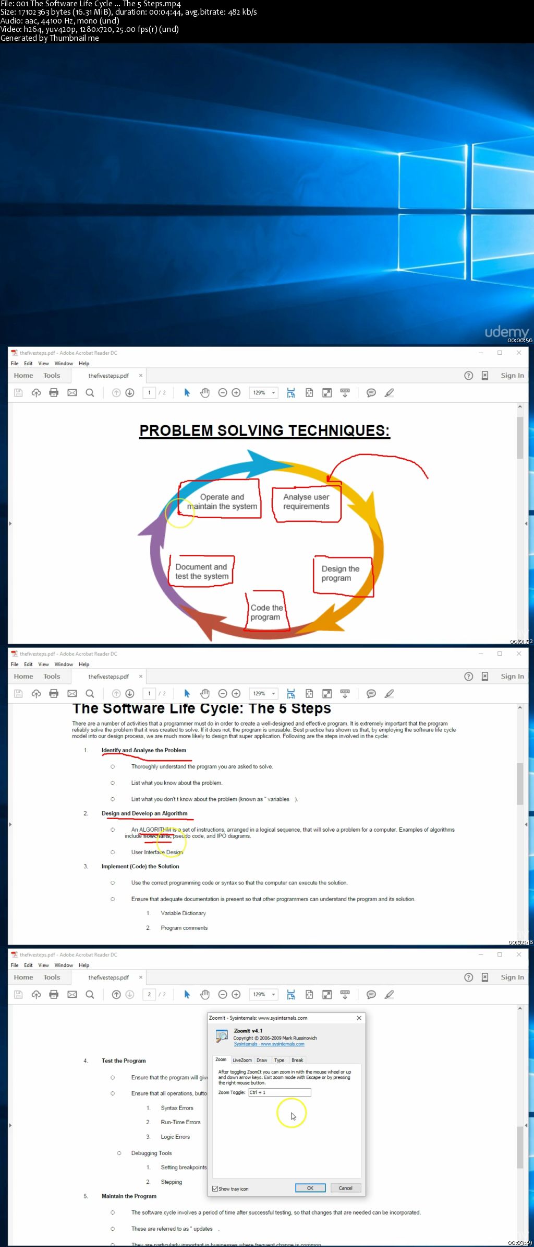Image resolution: width=534 pixels, height=1247 pixels.
Task: Open View menu in Software Life Cycle window
Action: [43, 665]
